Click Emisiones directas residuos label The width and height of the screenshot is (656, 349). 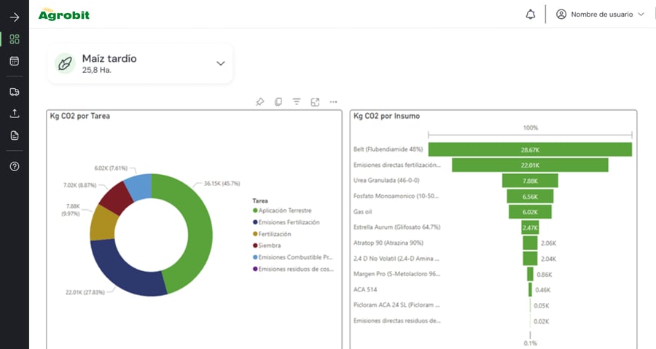coord(397,321)
